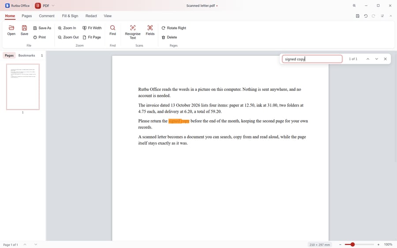The image size is (397, 248).
Task: Click the PDF module icon
Action: 38,6
